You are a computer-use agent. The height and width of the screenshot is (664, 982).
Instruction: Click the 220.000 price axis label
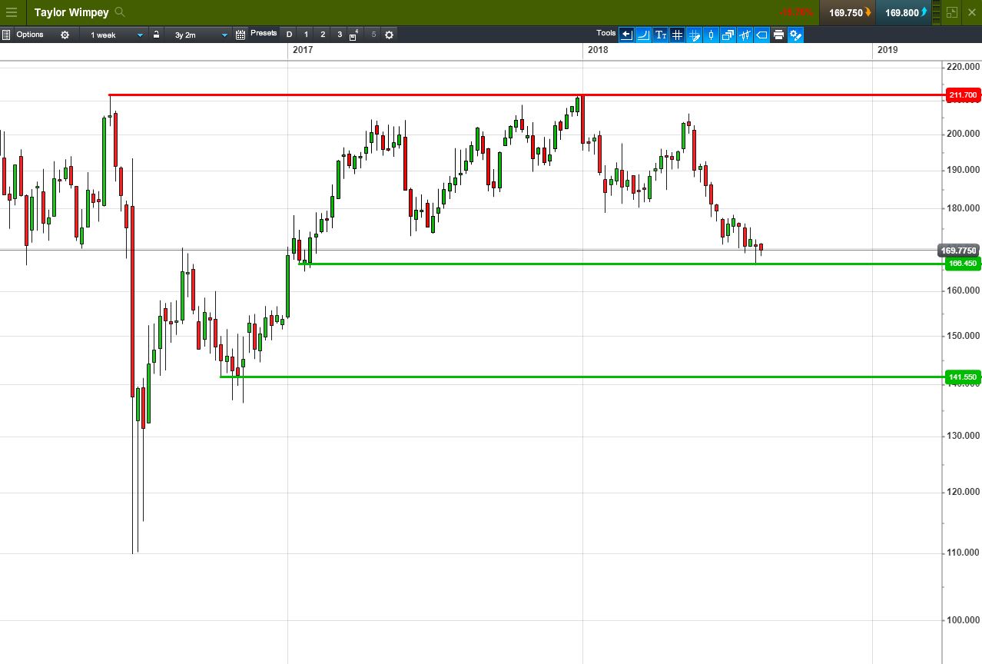[964, 68]
